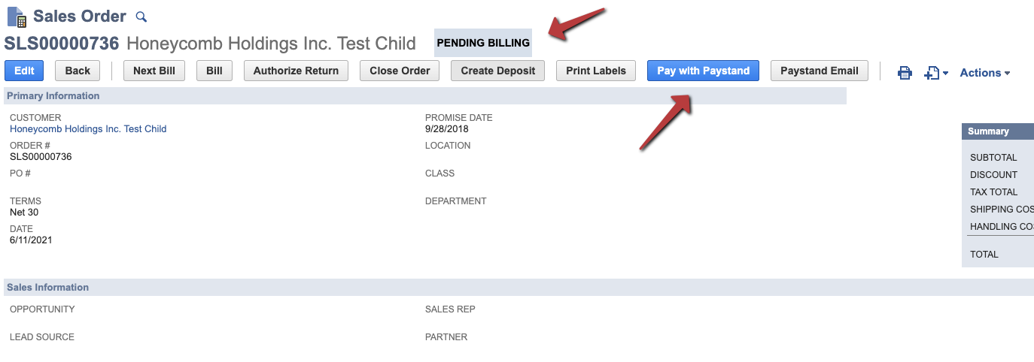
Task: Click the Bill button
Action: click(214, 71)
